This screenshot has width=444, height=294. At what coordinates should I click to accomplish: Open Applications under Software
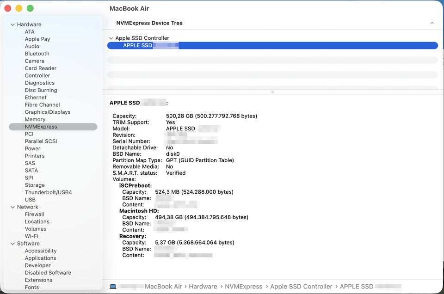pyautogui.click(x=40, y=258)
